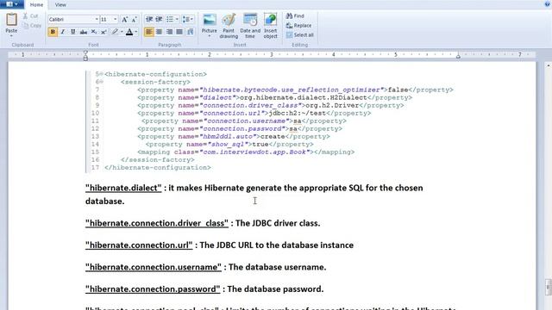Click the vertical scrollbar up arrow

(x=549, y=65)
